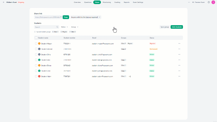217x122 pixels.
Task: Click the eye icon next to Preview Exam
Action: 193,2
